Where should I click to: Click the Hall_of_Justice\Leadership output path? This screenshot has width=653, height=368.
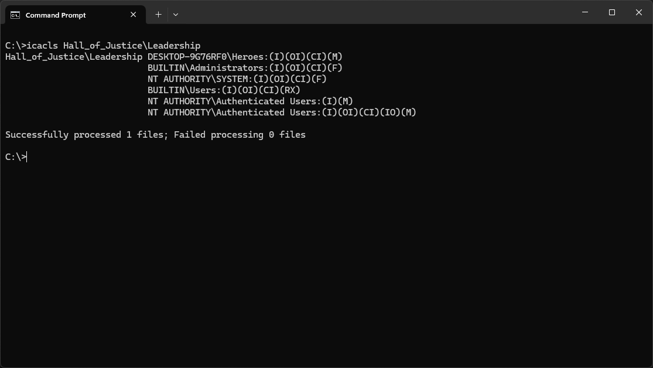[x=74, y=57]
